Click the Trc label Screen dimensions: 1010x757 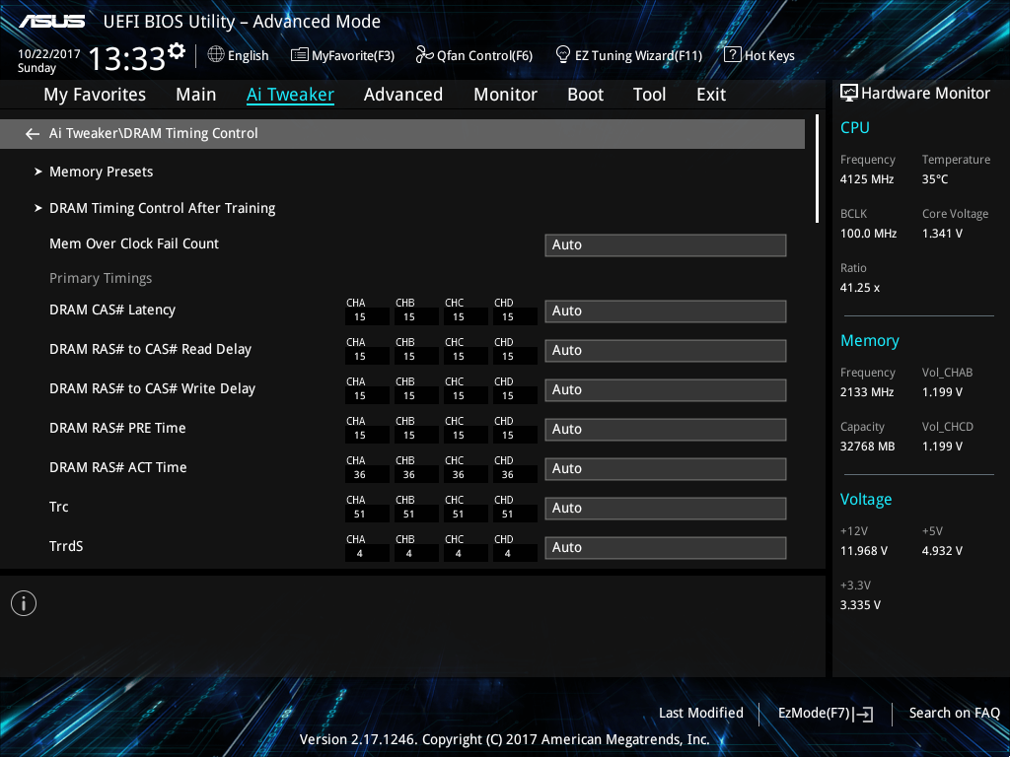pos(58,507)
